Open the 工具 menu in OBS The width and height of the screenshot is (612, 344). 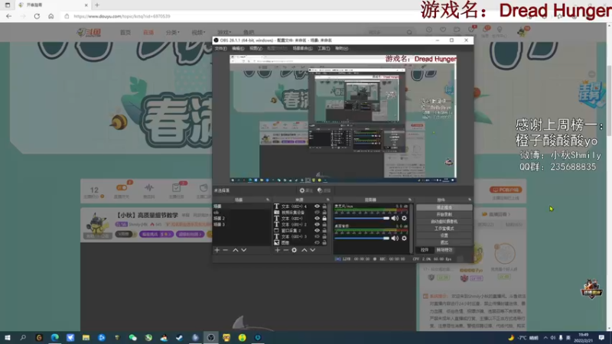(x=324, y=48)
